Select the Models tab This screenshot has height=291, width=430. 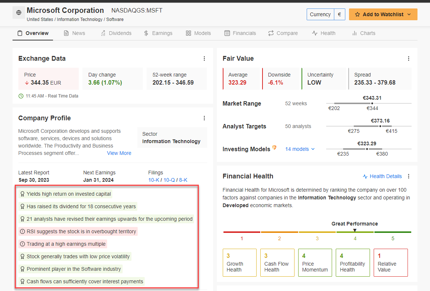coord(198,33)
